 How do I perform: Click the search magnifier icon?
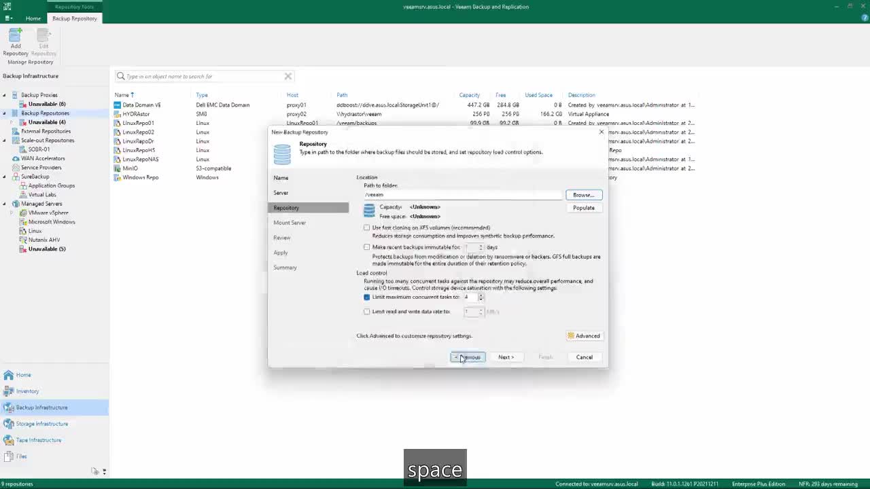[x=121, y=76]
